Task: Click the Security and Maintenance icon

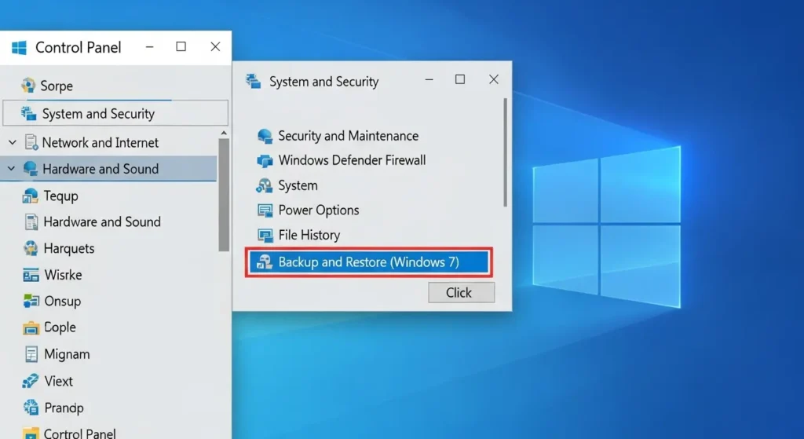Action: [265, 136]
